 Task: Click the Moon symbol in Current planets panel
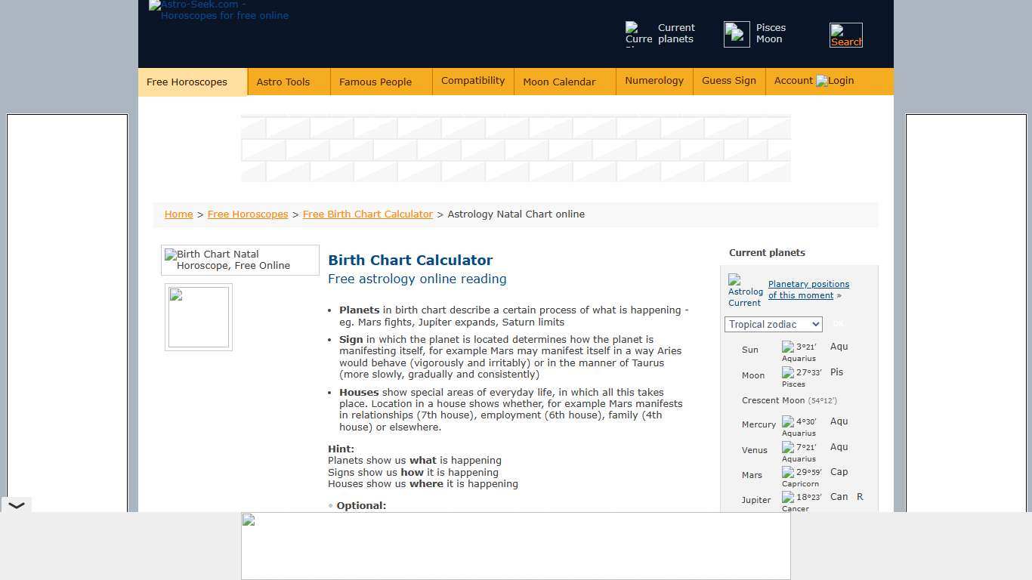click(x=786, y=372)
